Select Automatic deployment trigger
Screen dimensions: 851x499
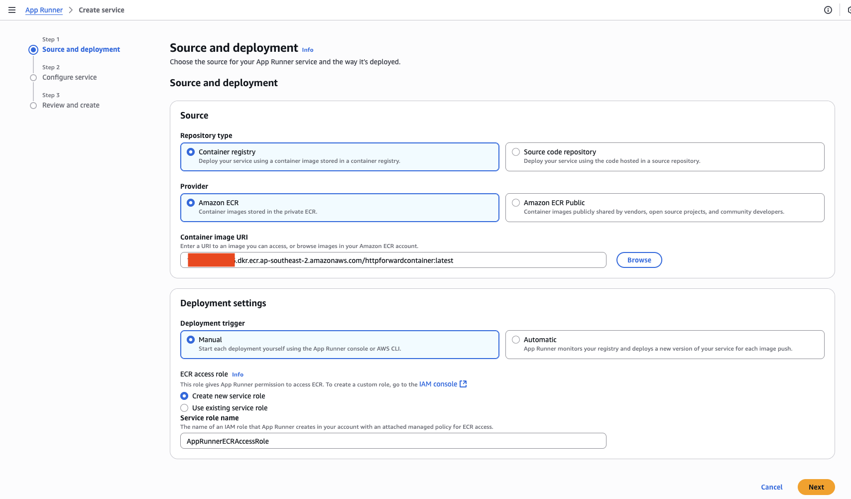tap(665, 345)
